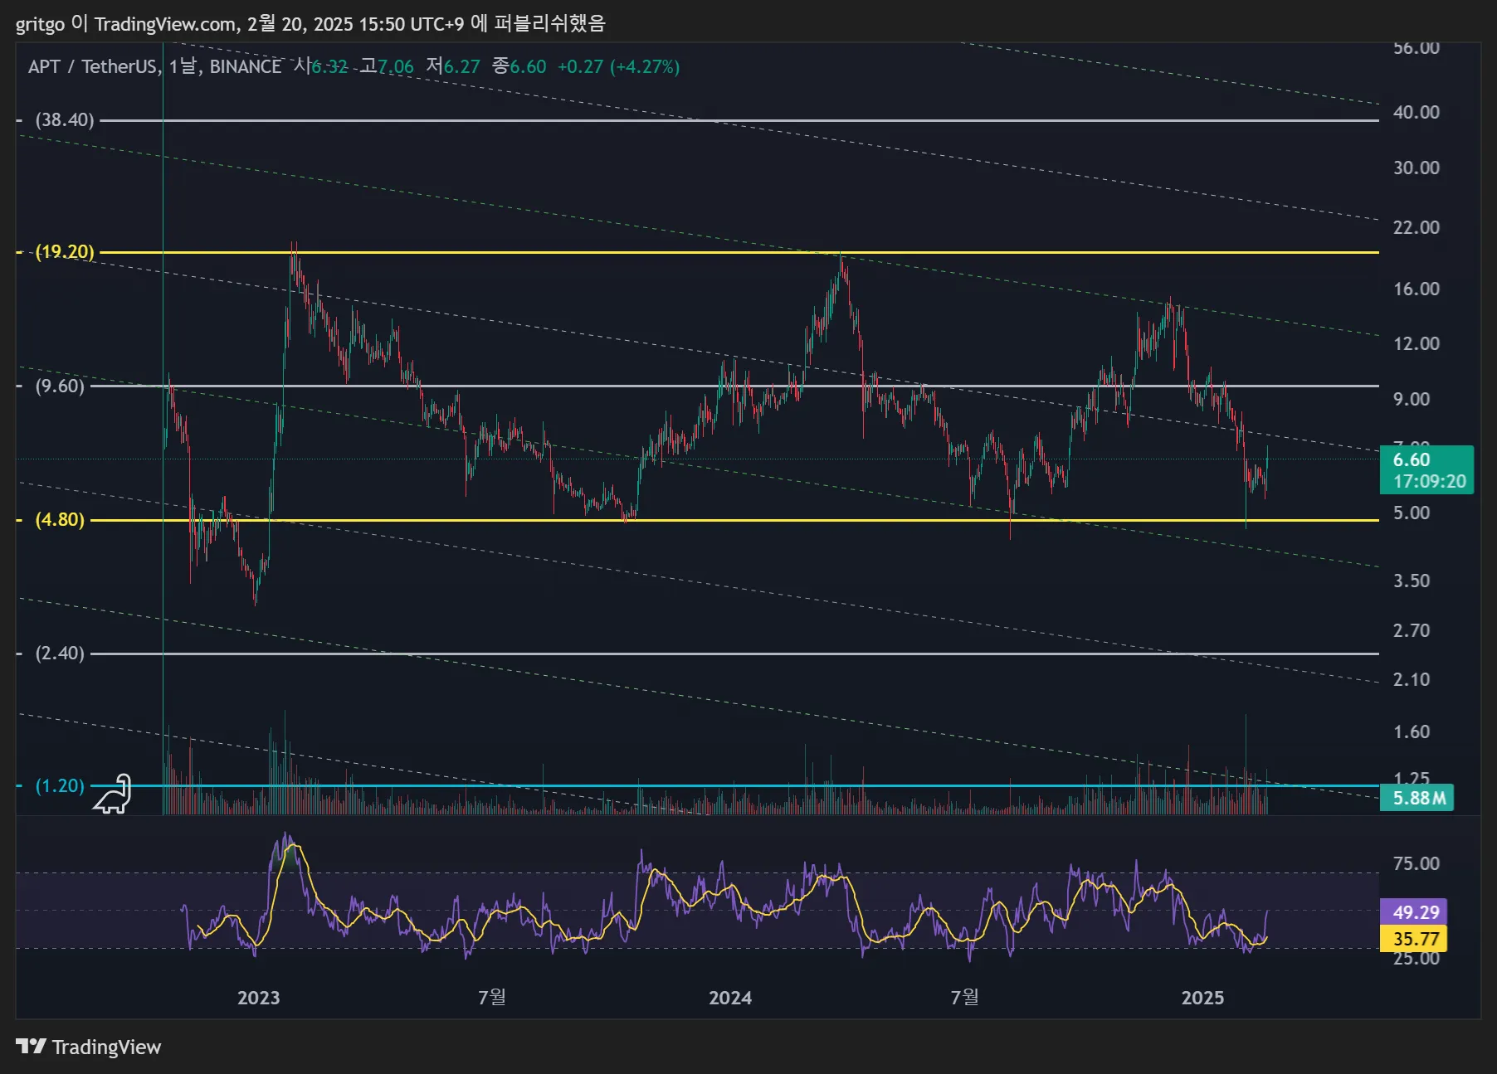
Task: Click the 고 7.06 high value in header
Action: [x=387, y=66]
